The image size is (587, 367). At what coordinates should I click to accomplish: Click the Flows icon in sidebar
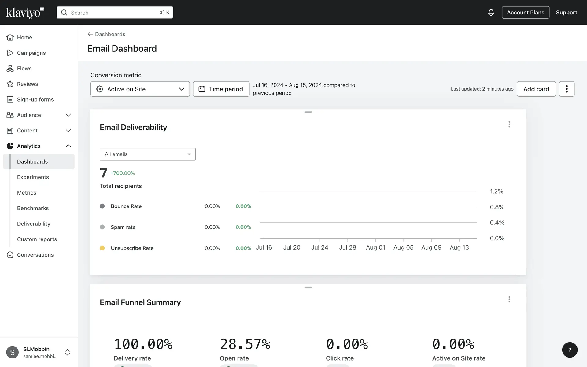click(x=10, y=69)
